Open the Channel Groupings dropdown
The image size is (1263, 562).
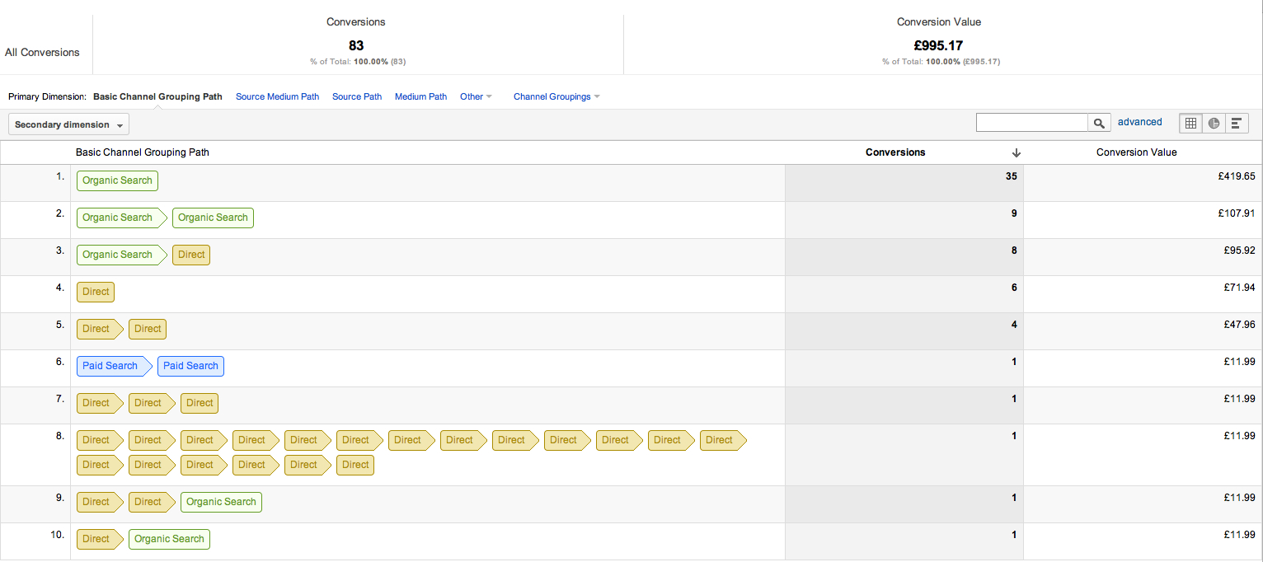[x=556, y=96]
